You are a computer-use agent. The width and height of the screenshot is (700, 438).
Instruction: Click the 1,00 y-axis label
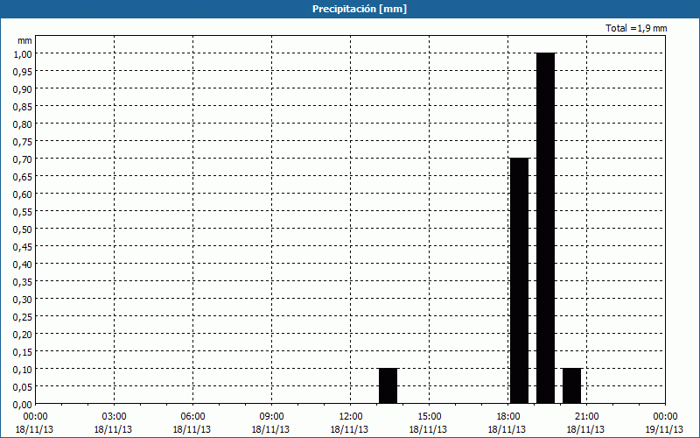(x=23, y=53)
